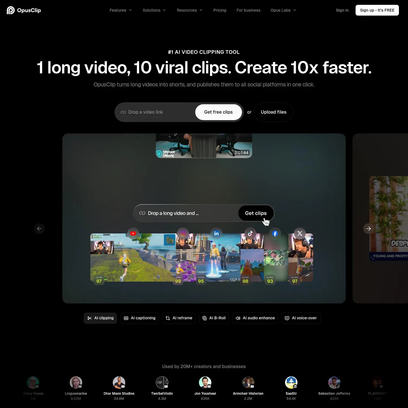Click the clip thumbnail scored 98
Viewport: 408px width, 408px height.
(x=252, y=258)
